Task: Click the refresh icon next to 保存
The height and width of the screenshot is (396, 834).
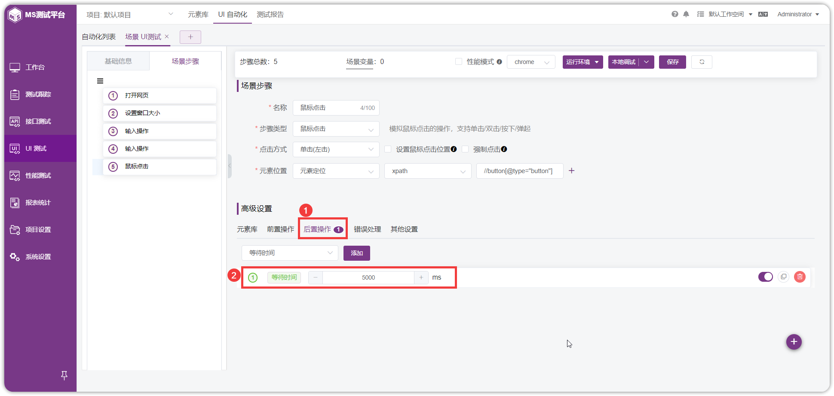Action: [x=702, y=62]
